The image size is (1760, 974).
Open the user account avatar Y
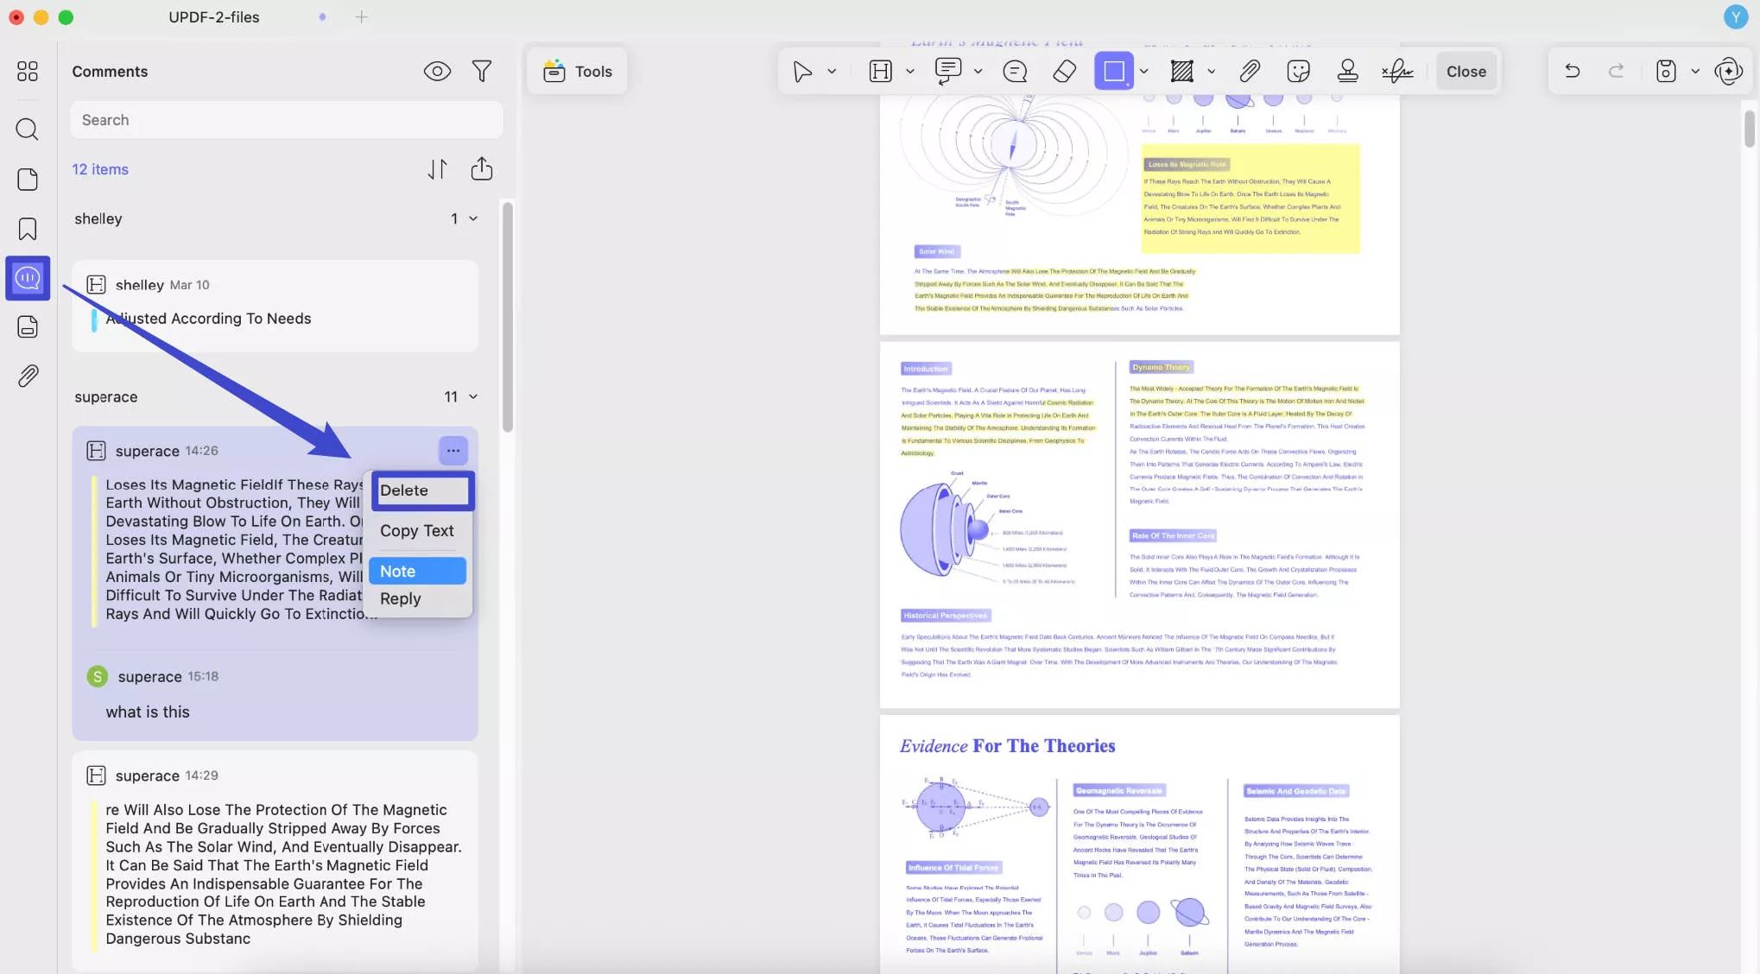point(1736,16)
